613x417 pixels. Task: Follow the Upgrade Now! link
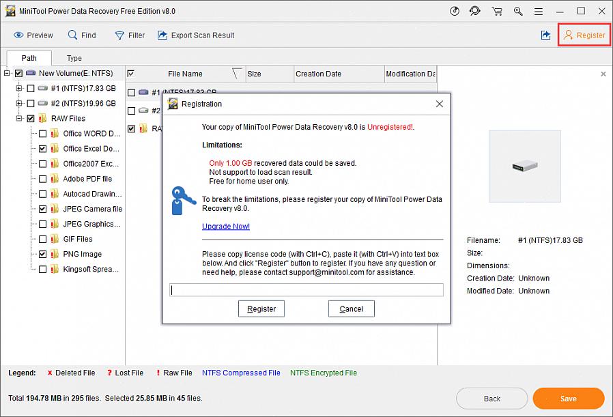(225, 227)
